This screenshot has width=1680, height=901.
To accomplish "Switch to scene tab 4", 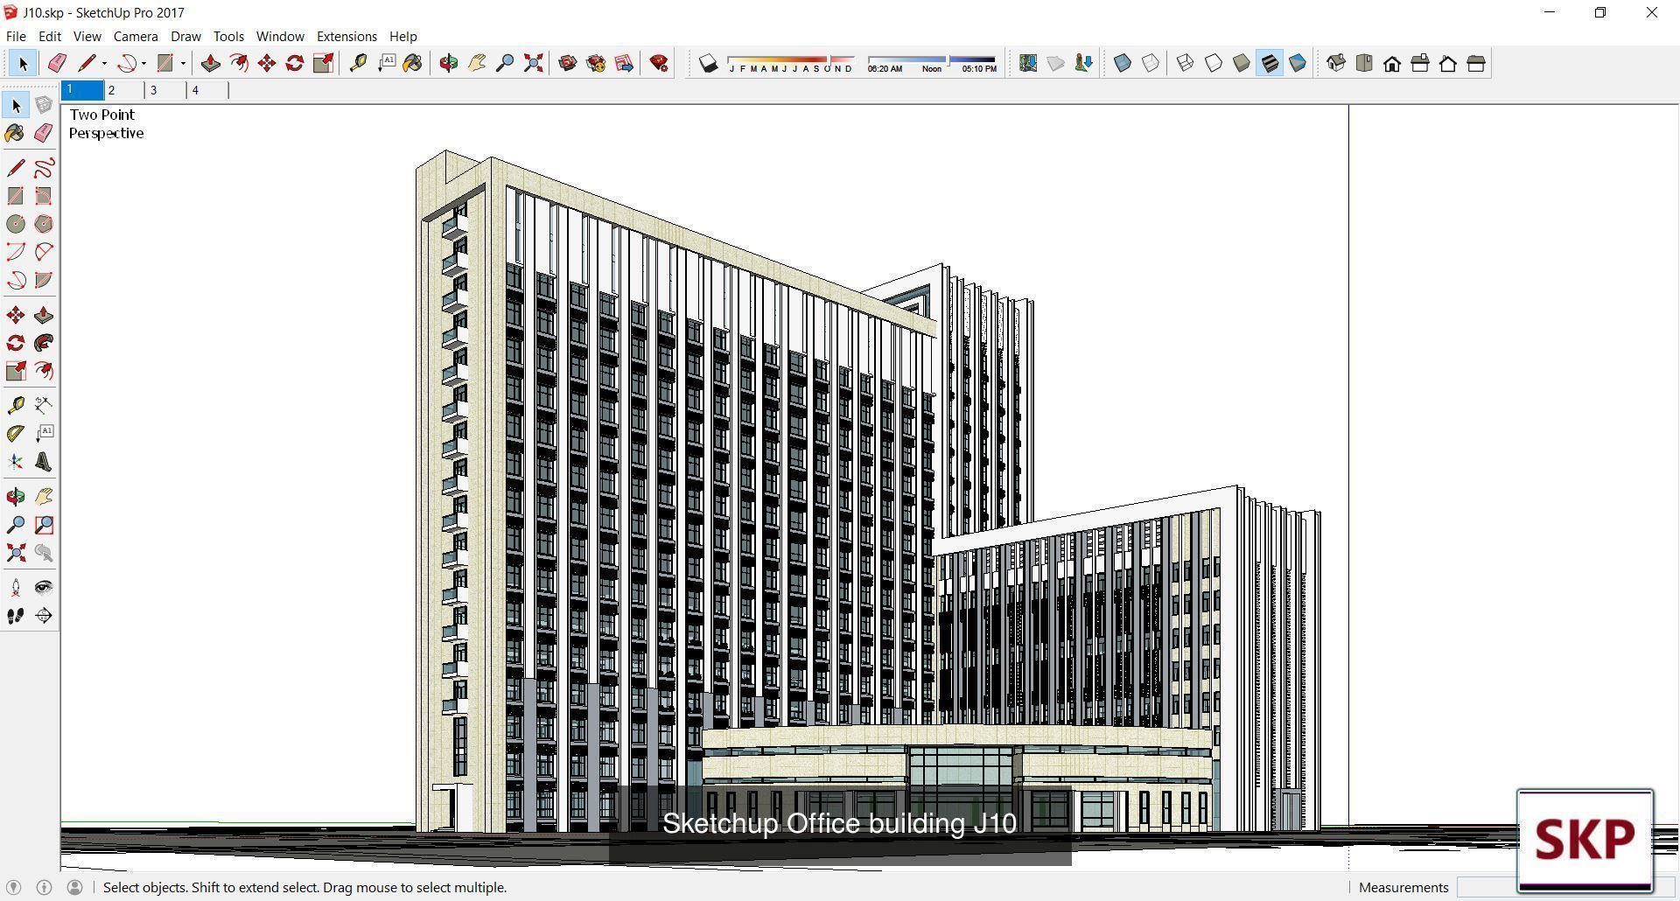I will pyautogui.click(x=207, y=89).
